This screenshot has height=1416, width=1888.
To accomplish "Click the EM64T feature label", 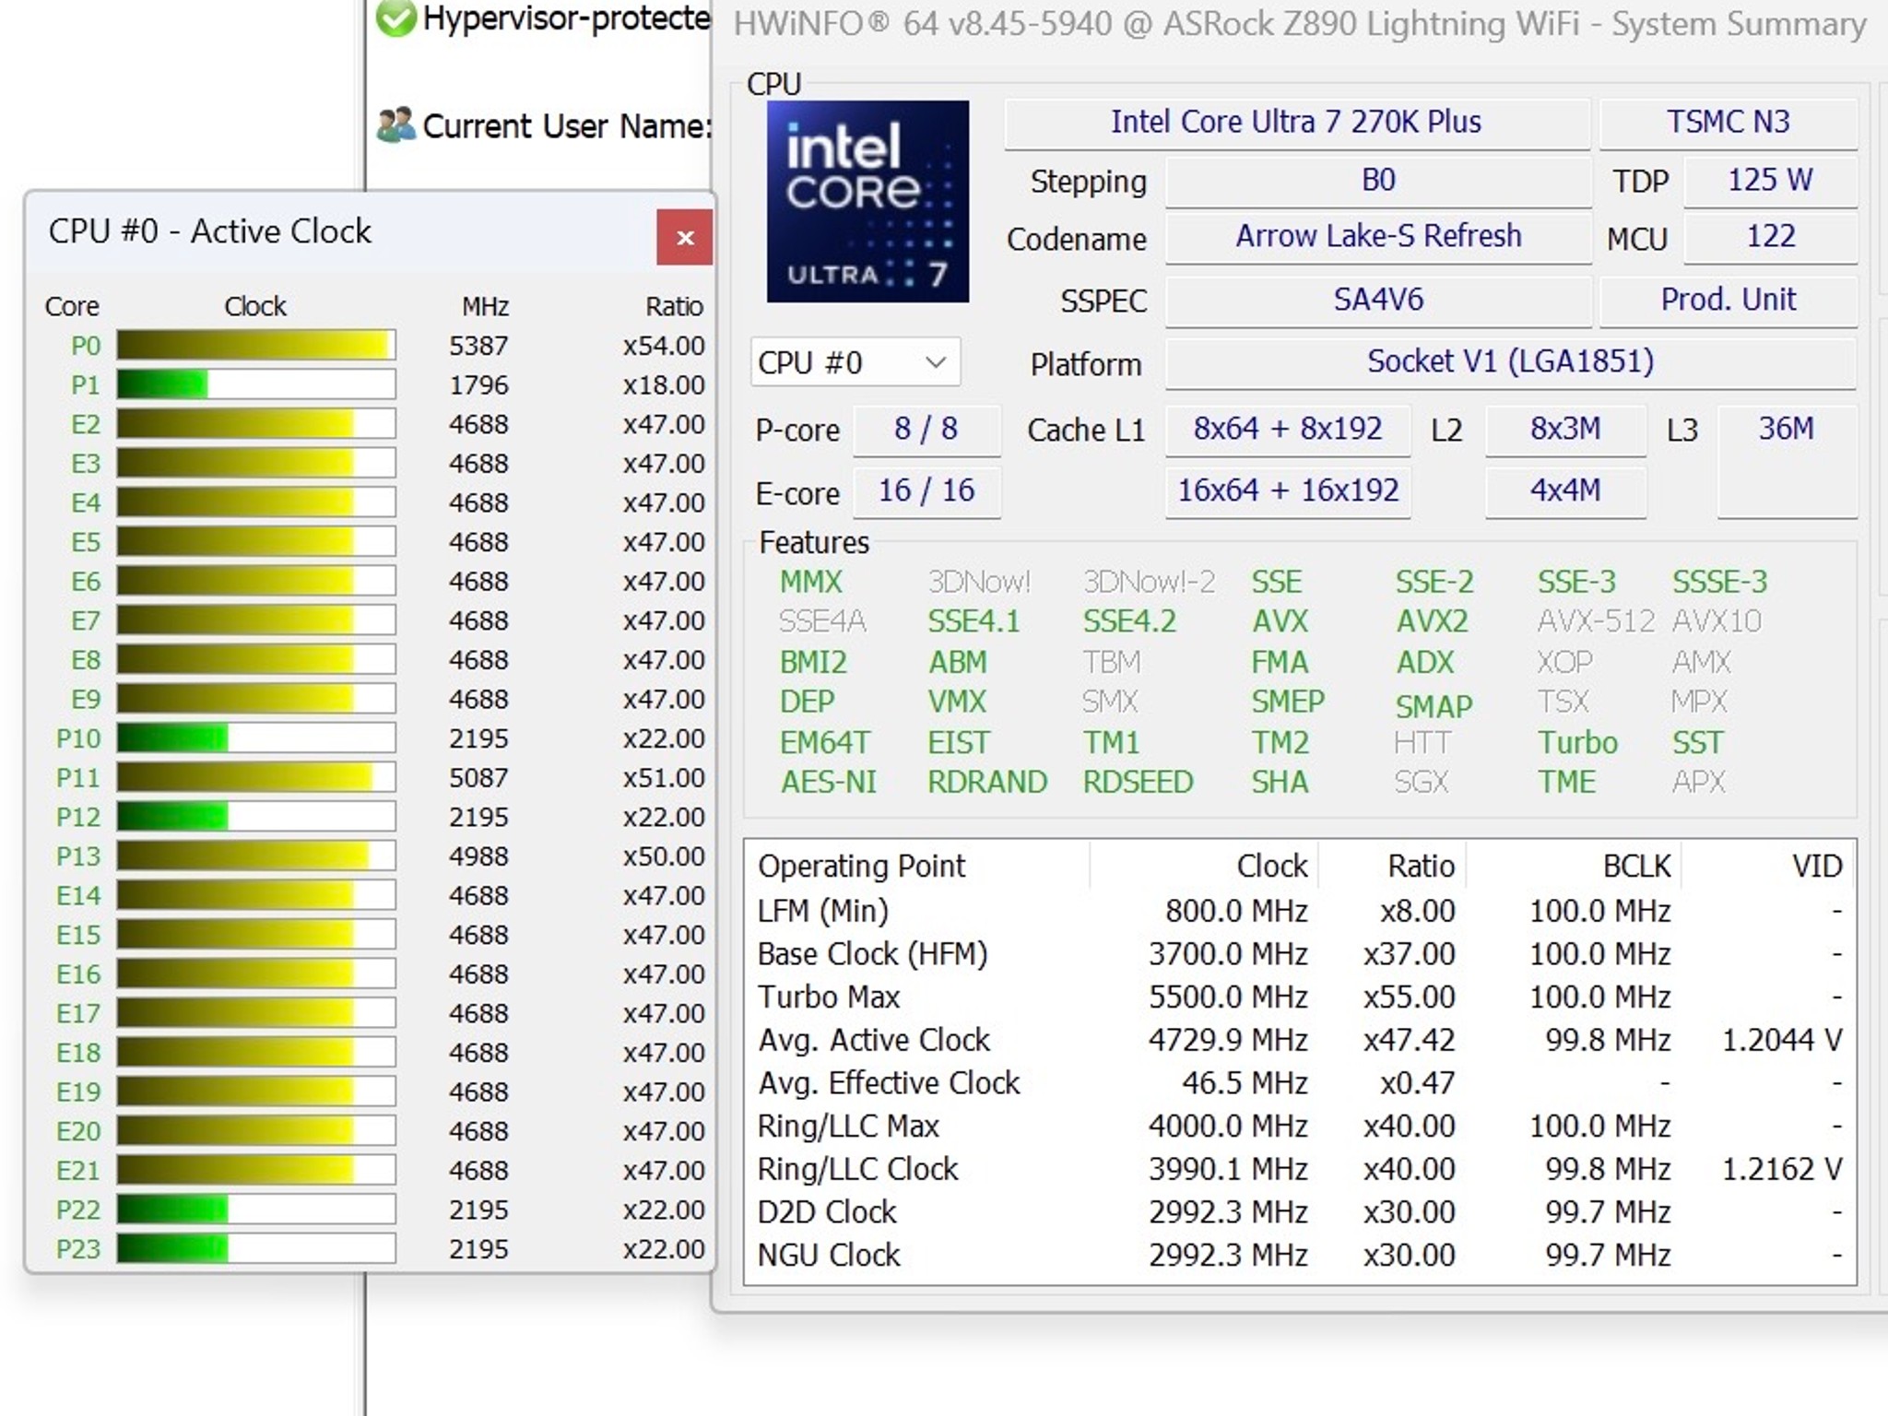I will tap(824, 743).
